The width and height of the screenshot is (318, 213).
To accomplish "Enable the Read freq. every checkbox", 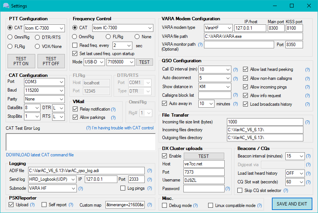I will tap(75, 45).
